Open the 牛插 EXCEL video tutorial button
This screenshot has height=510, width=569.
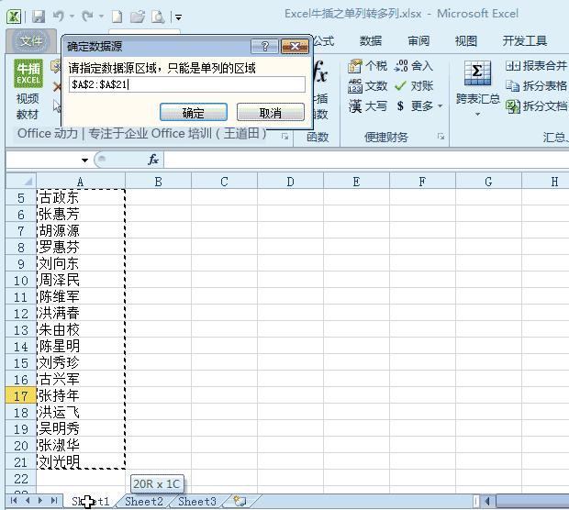[x=28, y=89]
